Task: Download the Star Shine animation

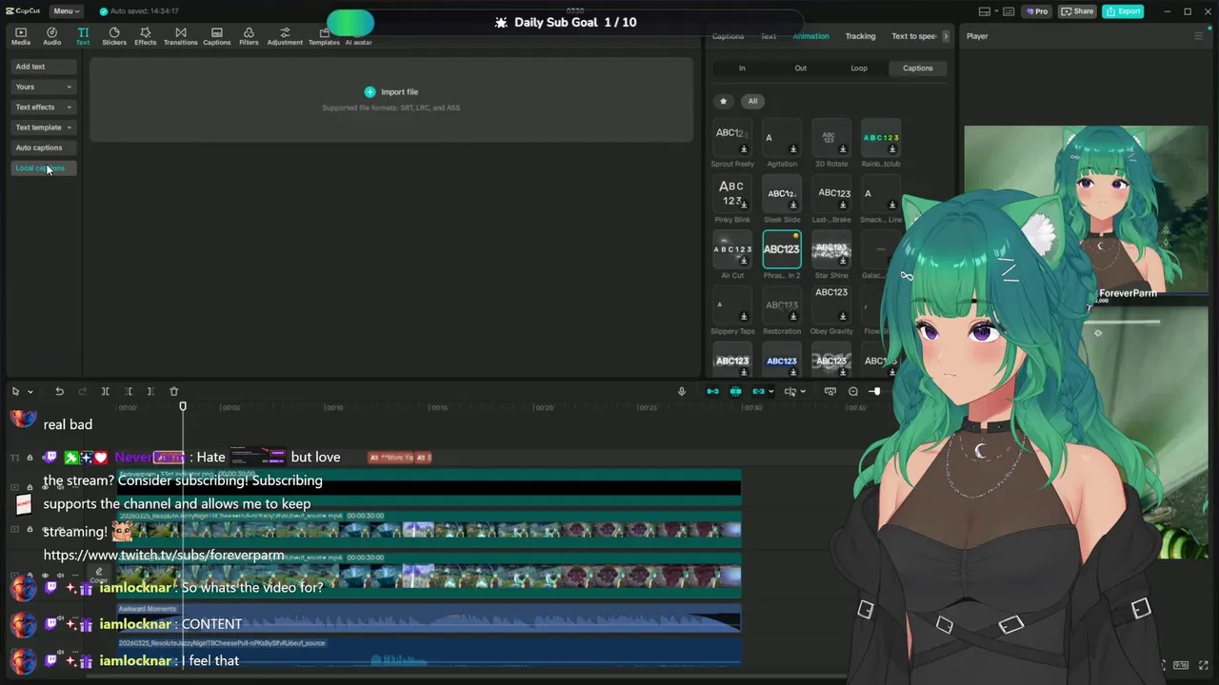Action: [843, 260]
